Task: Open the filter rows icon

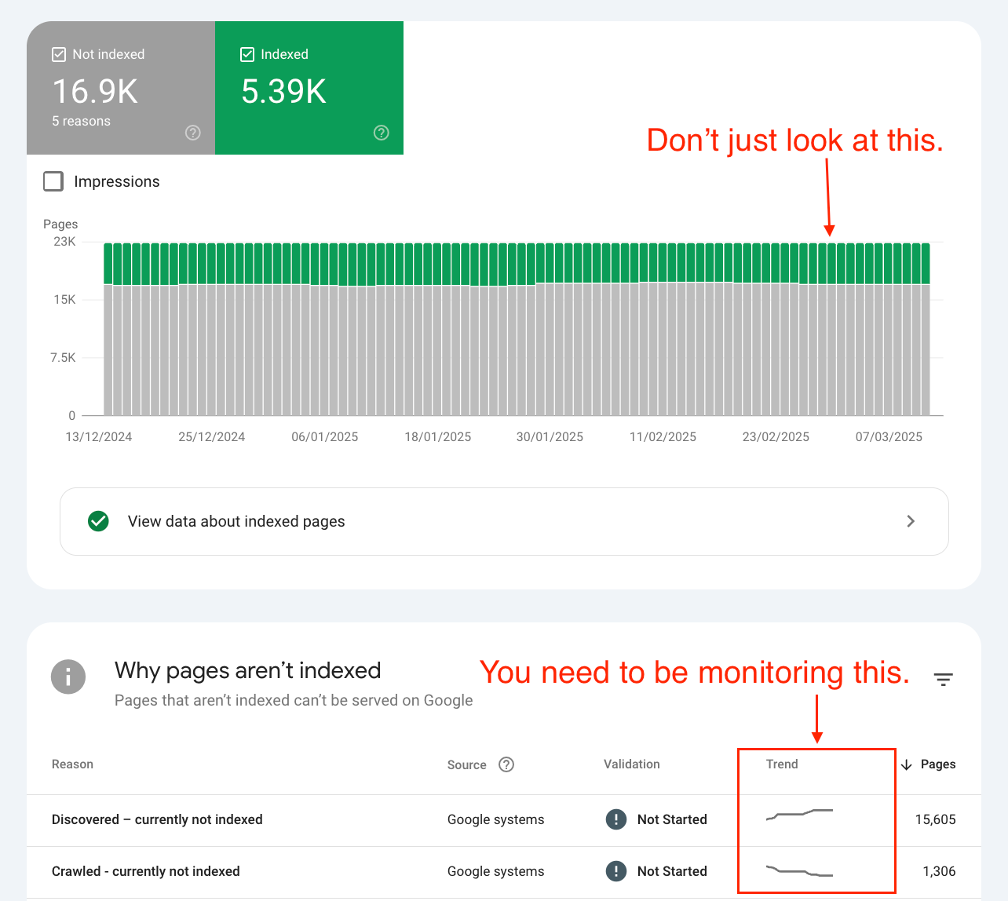Action: [x=944, y=679]
